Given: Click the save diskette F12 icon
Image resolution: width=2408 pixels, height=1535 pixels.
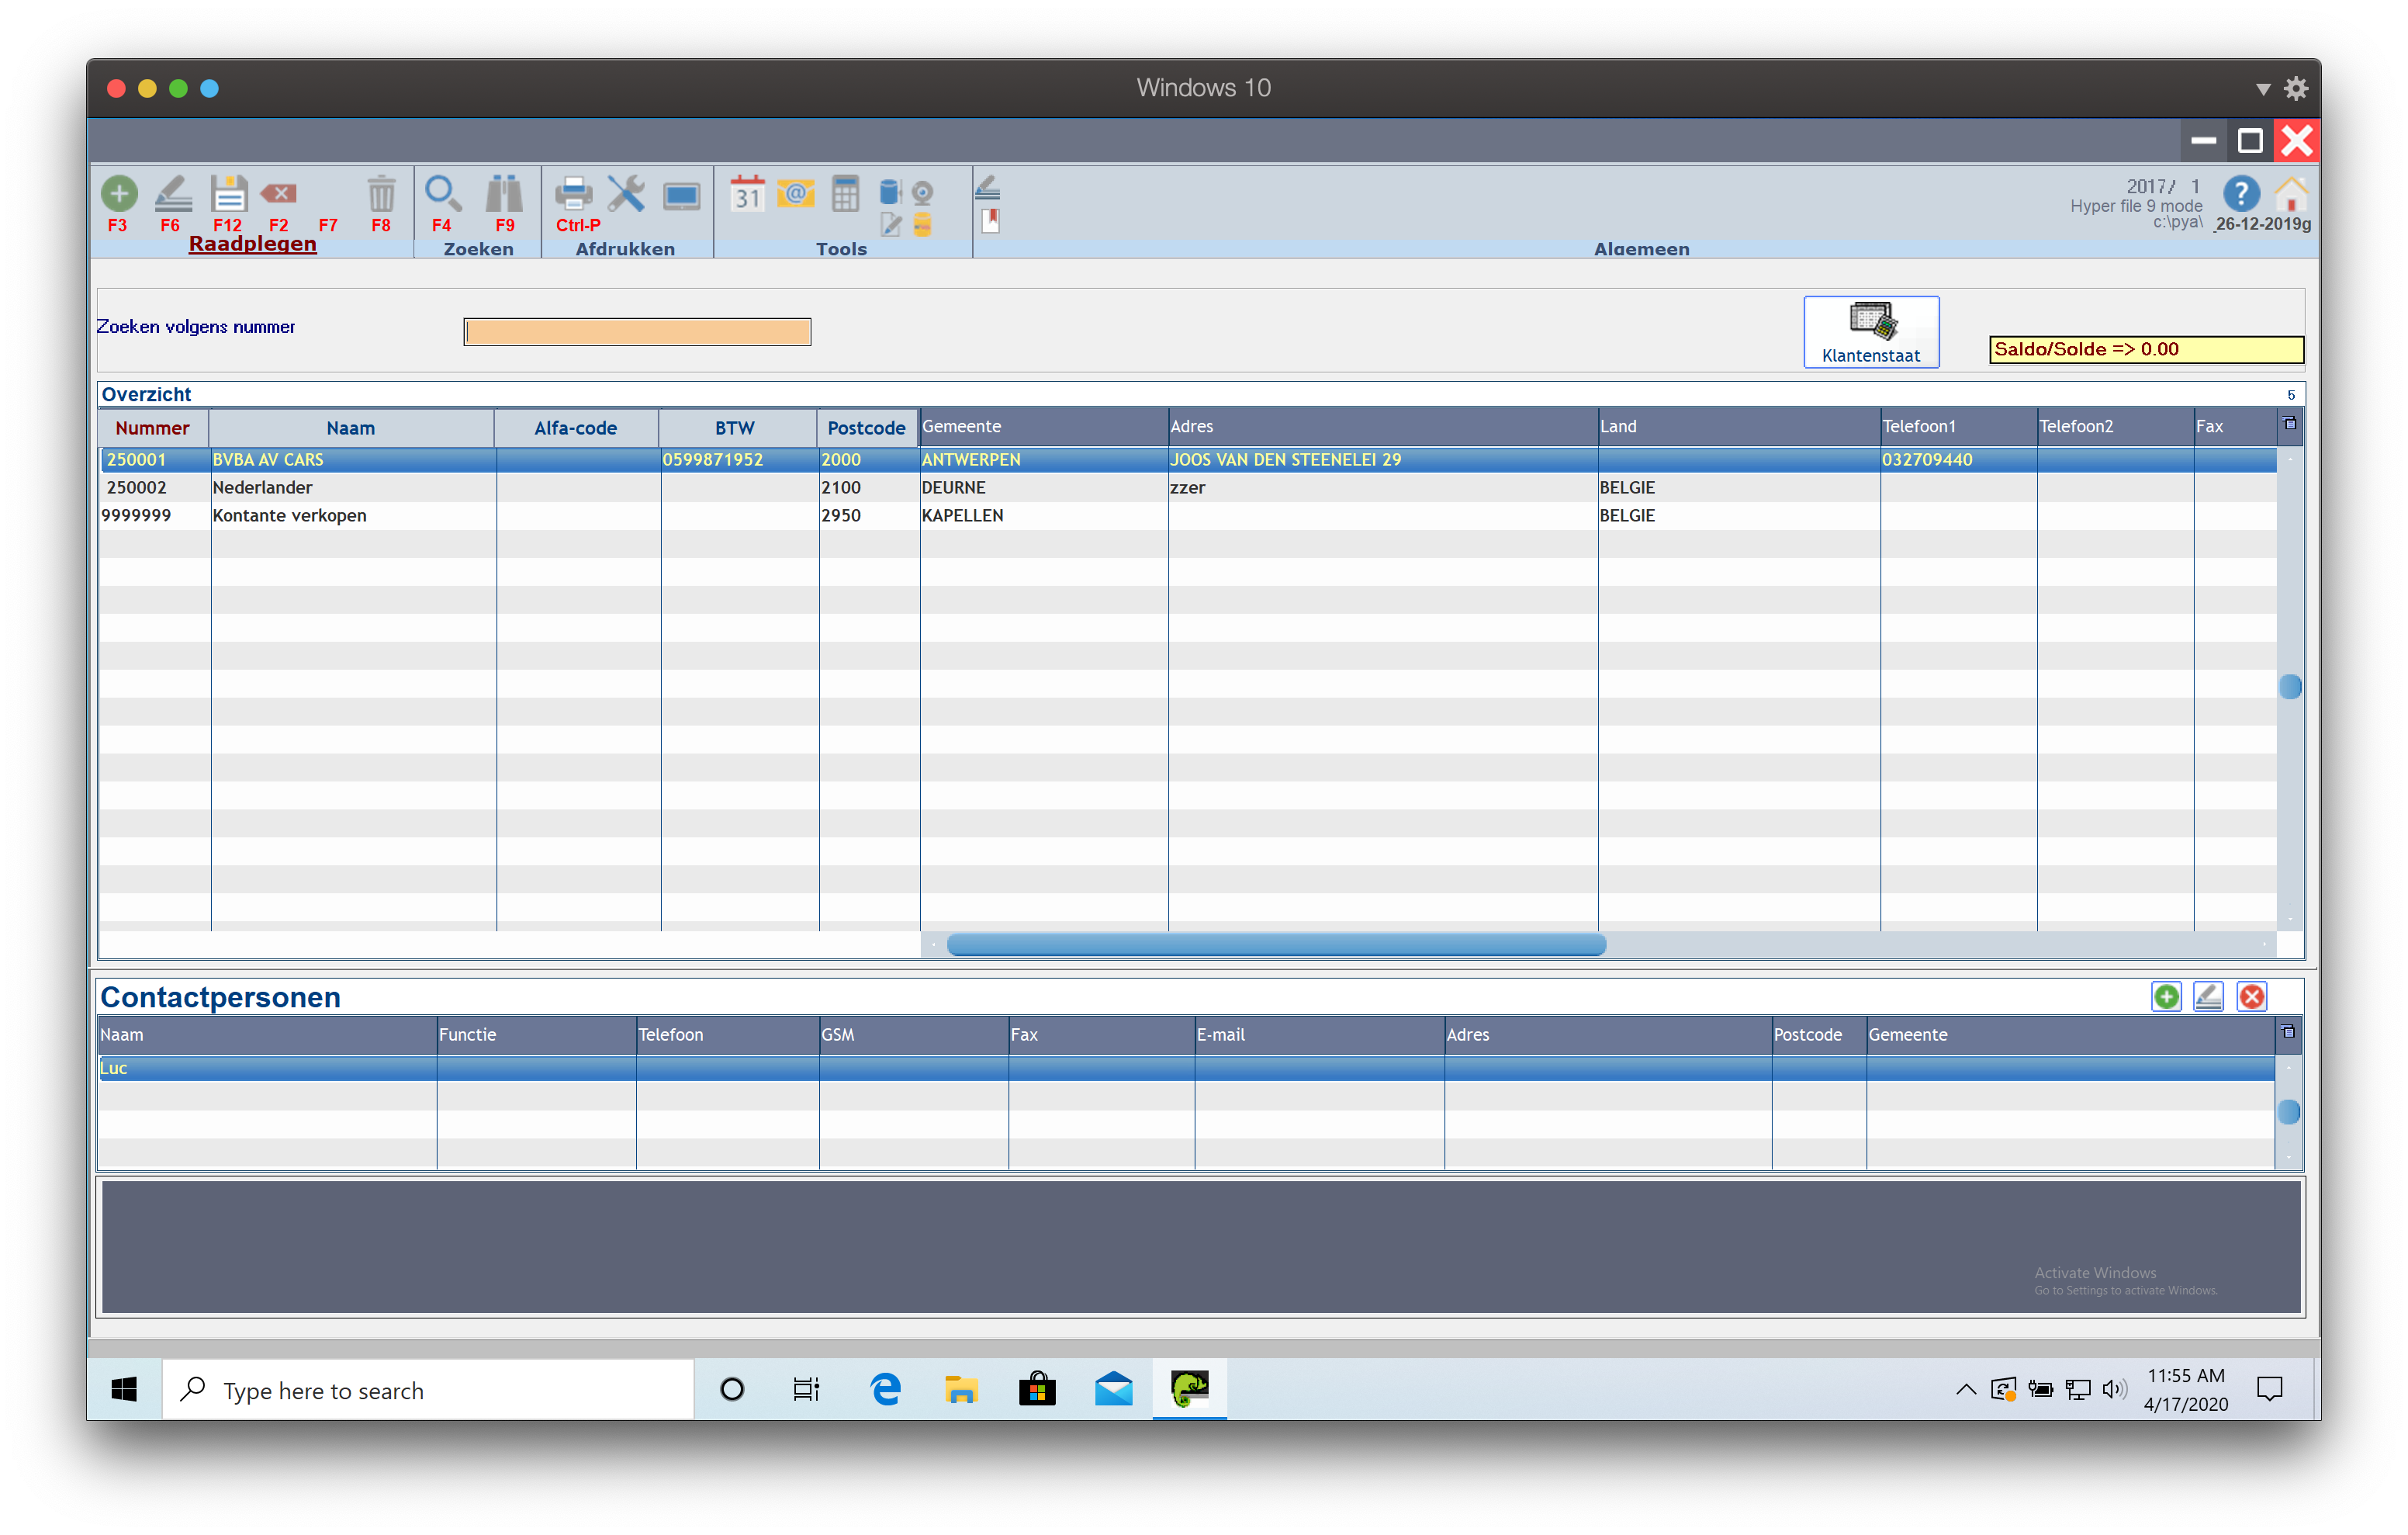Looking at the screenshot, I should tap(228, 193).
